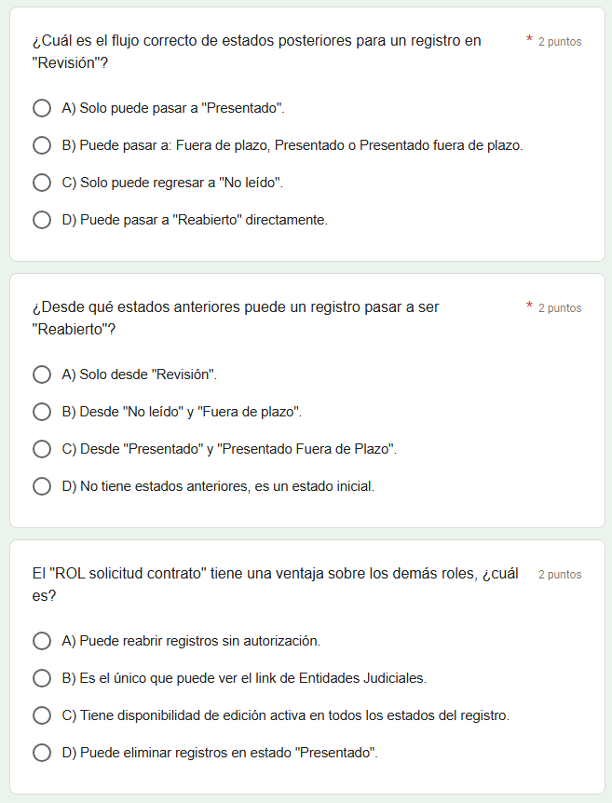The image size is (612, 803).
Task: Select B) Desde "No leído" y "Fuera de plazo"
Action: click(x=42, y=412)
